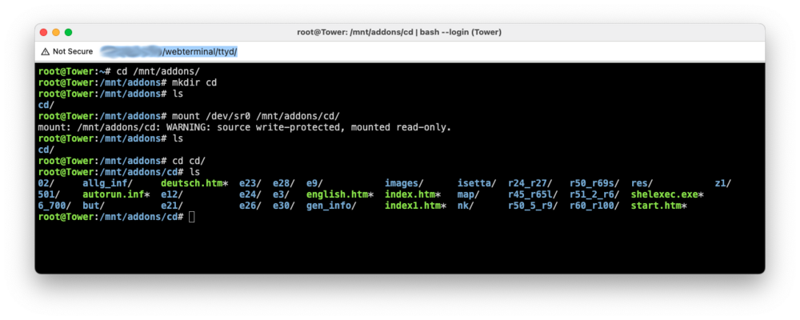Viewport: 800px width, 320px height.
Task: Click the mounted read-only WARNING message line
Action: tap(245, 127)
